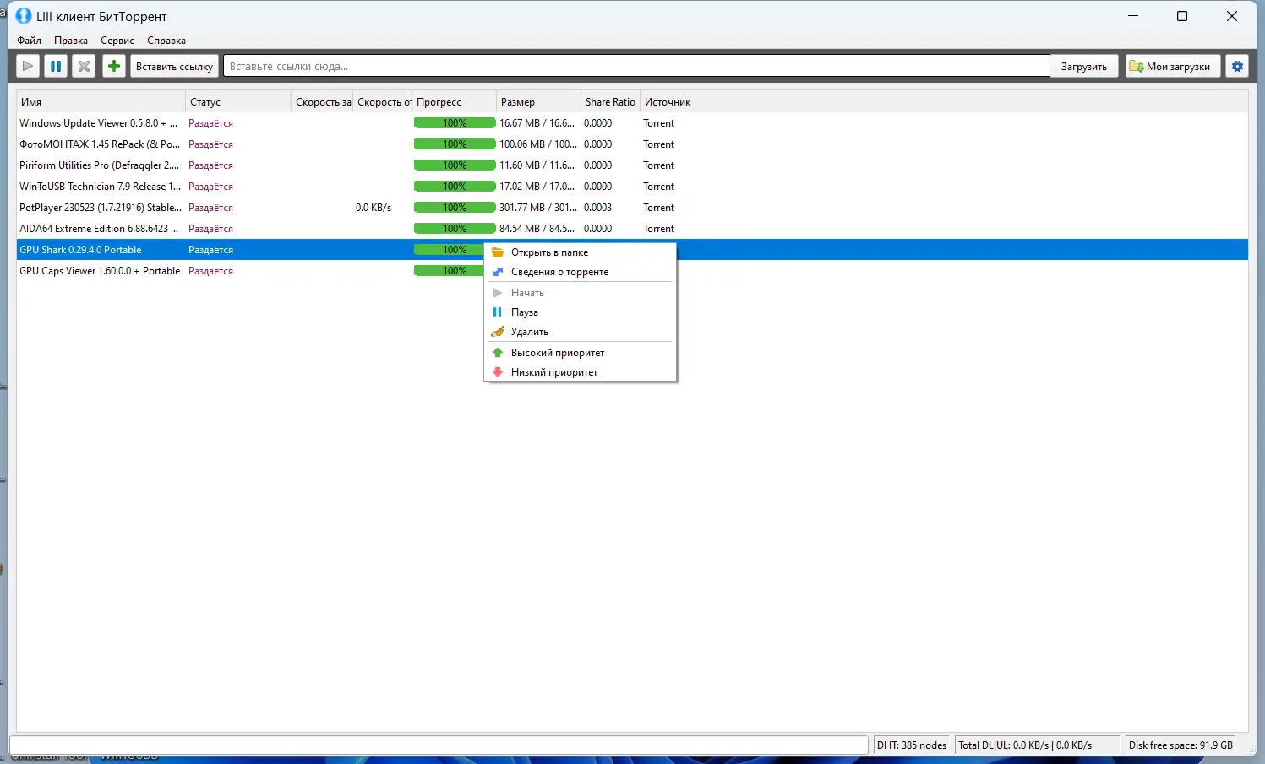The image size is (1265, 764).
Task: Click the Раздаётся status of GPU Caps Viewer
Action: [x=210, y=271]
